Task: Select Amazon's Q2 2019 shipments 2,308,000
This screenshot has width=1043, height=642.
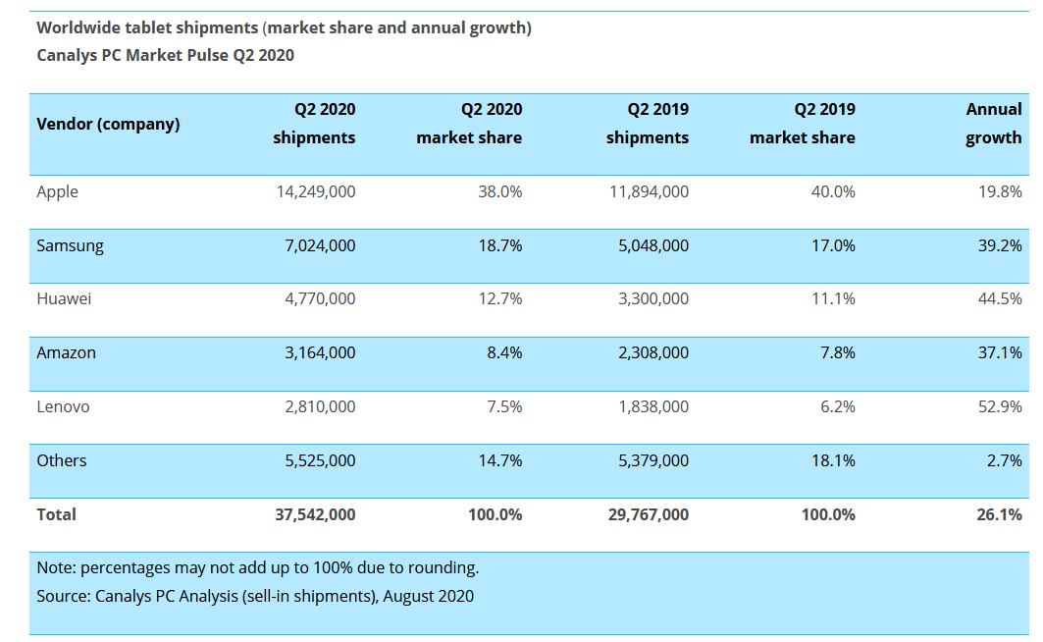Action: [x=653, y=353]
